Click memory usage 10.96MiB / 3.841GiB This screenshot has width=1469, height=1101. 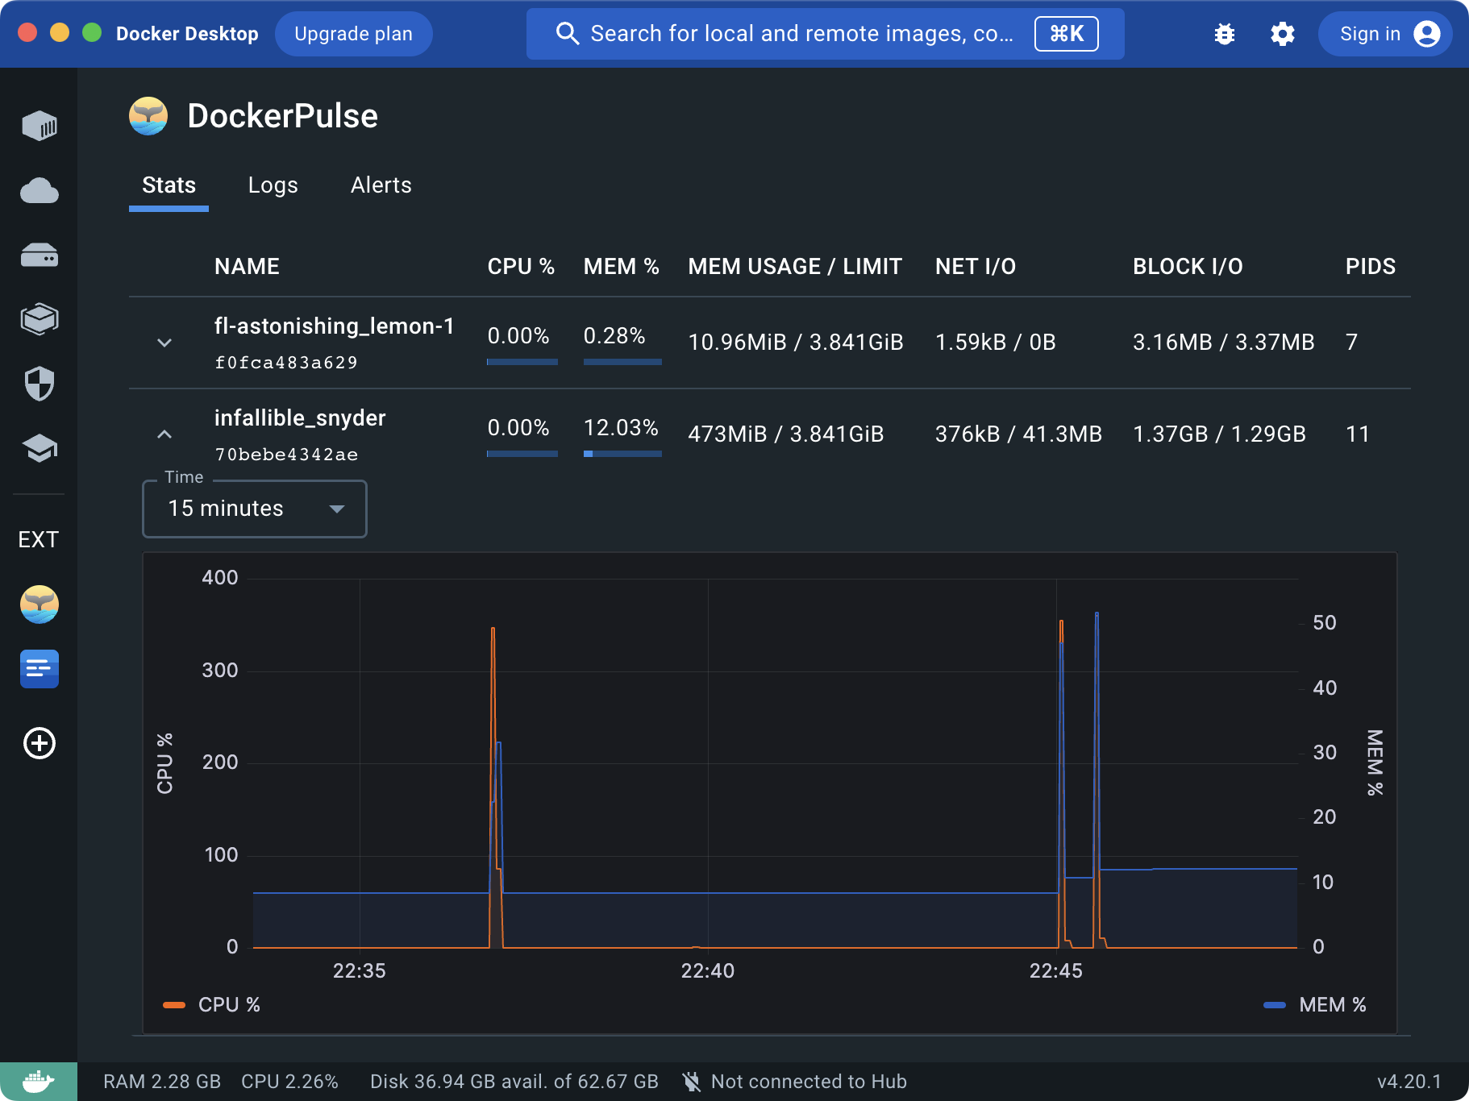[x=796, y=343]
